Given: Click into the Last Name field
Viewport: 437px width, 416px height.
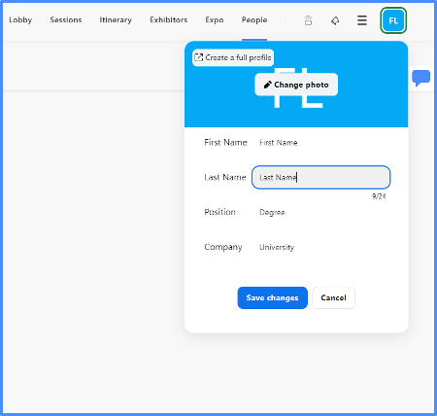Looking at the screenshot, I should 320,177.
